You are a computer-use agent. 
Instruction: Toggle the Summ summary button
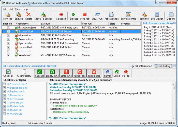coord(108,73)
